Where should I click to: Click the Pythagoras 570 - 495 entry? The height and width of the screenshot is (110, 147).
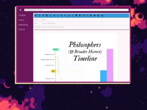50,54
